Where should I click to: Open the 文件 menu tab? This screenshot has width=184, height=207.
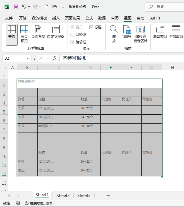click(9, 18)
